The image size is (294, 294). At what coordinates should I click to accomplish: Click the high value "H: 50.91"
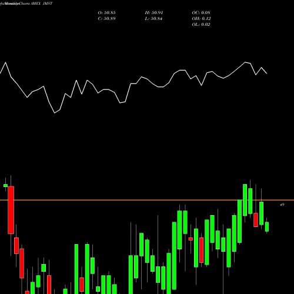tap(154, 13)
